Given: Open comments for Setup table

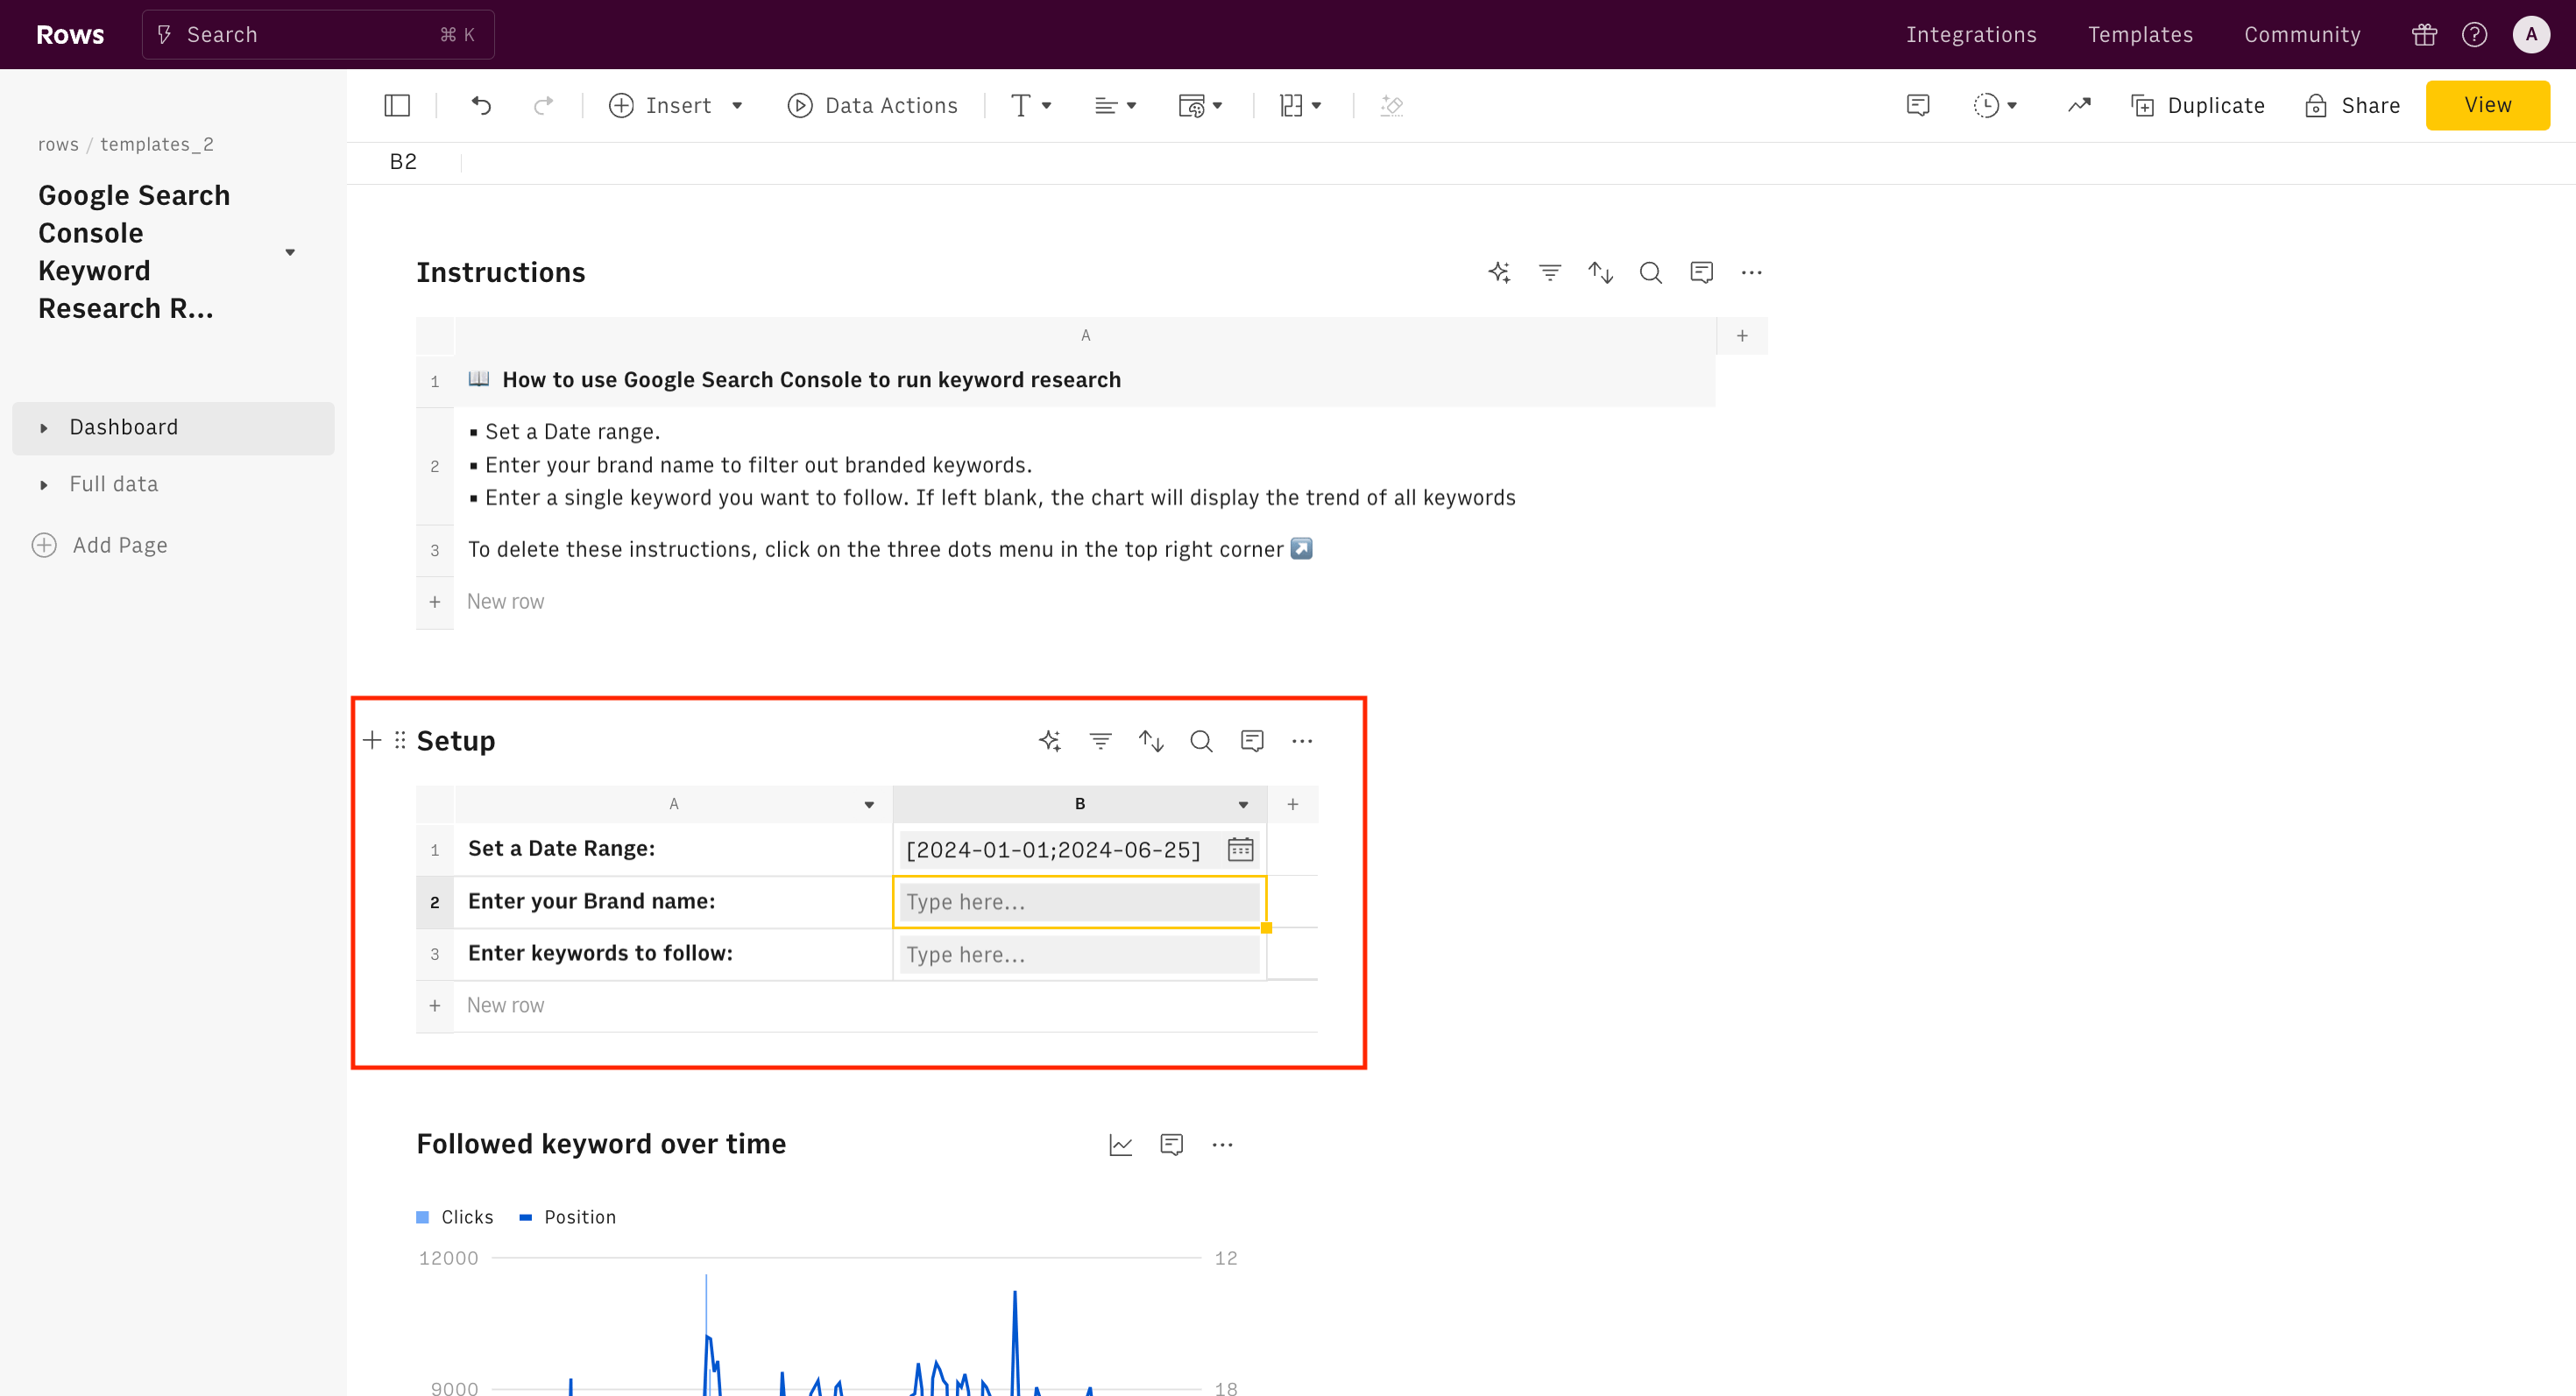Looking at the screenshot, I should (1252, 740).
